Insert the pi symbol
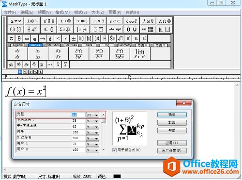 pyautogui.click(x=11, y=39)
